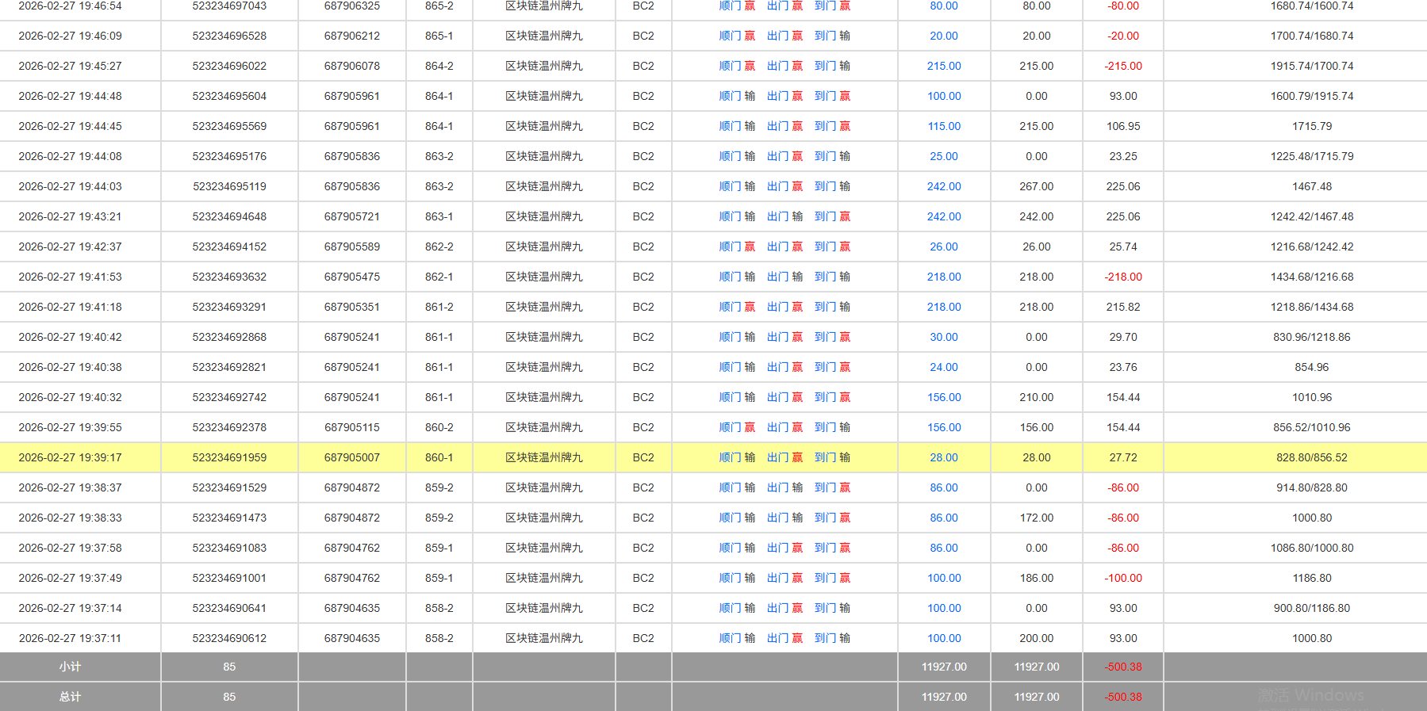The image size is (1427, 711).
Task: Click the round number 860-2 cell
Action: (x=439, y=427)
